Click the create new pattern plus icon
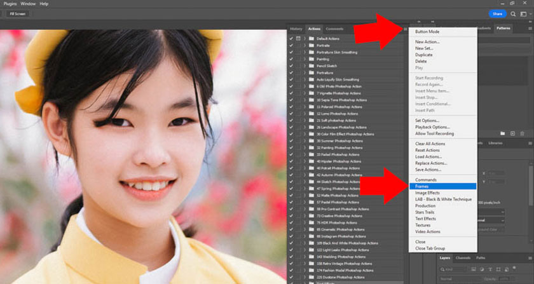Viewport: 534px width, 284px height. 512,133
